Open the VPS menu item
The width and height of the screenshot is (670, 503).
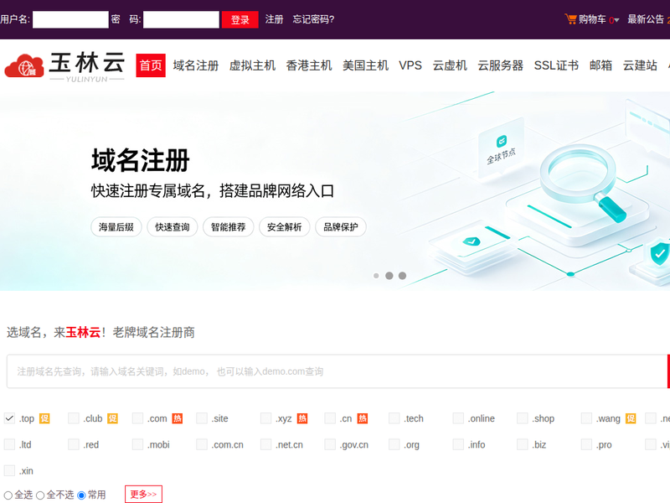click(x=410, y=65)
